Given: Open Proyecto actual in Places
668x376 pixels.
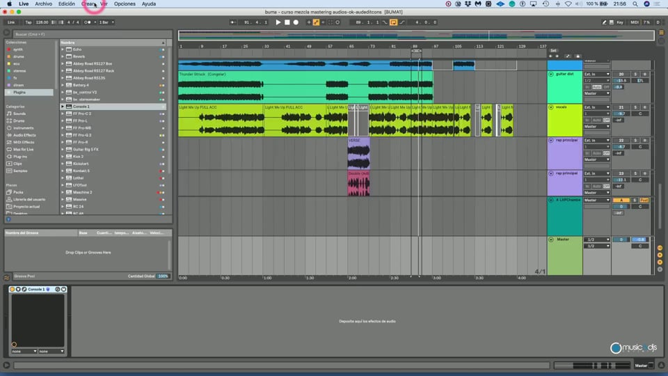Looking at the screenshot, I should pos(26,207).
